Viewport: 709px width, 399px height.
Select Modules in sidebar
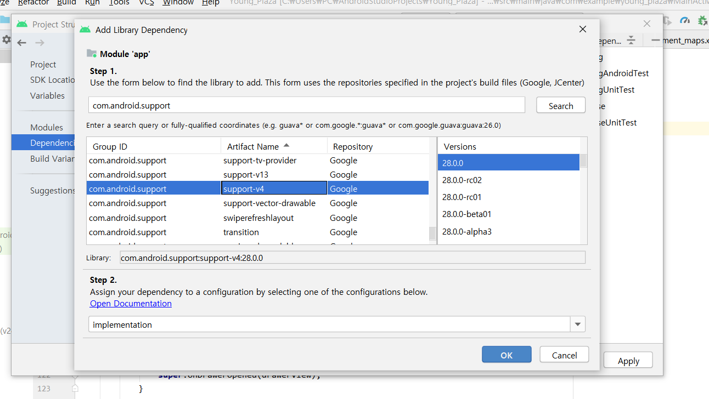(x=47, y=127)
